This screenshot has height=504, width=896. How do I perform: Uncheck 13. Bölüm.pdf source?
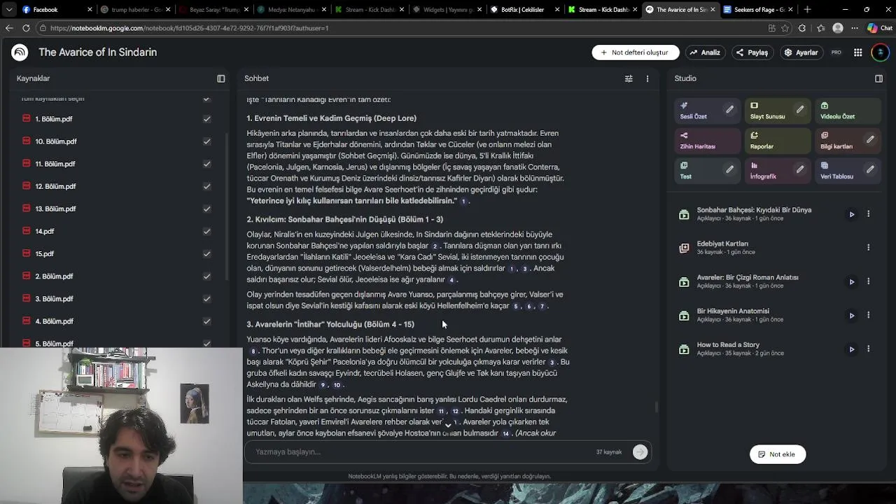point(206,209)
